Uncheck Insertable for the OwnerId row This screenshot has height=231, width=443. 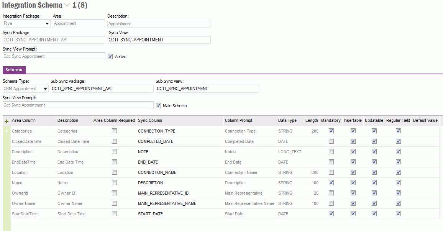point(353,193)
